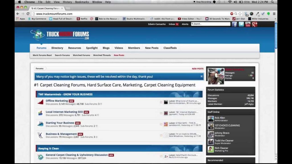Open Todd the Cleaner staff profile

pos(224,141)
